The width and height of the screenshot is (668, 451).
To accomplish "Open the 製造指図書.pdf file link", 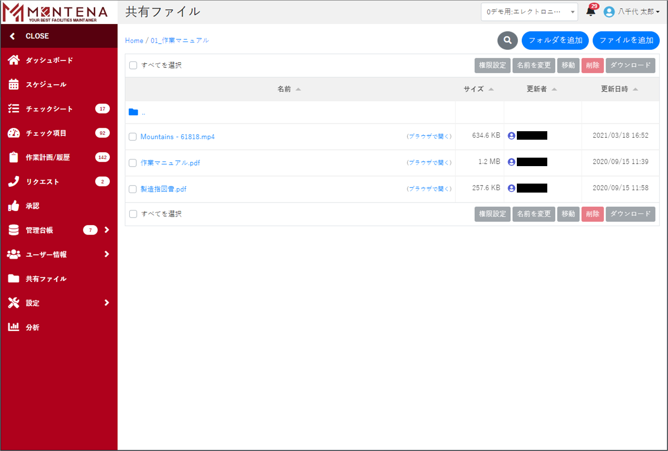I will (x=163, y=189).
